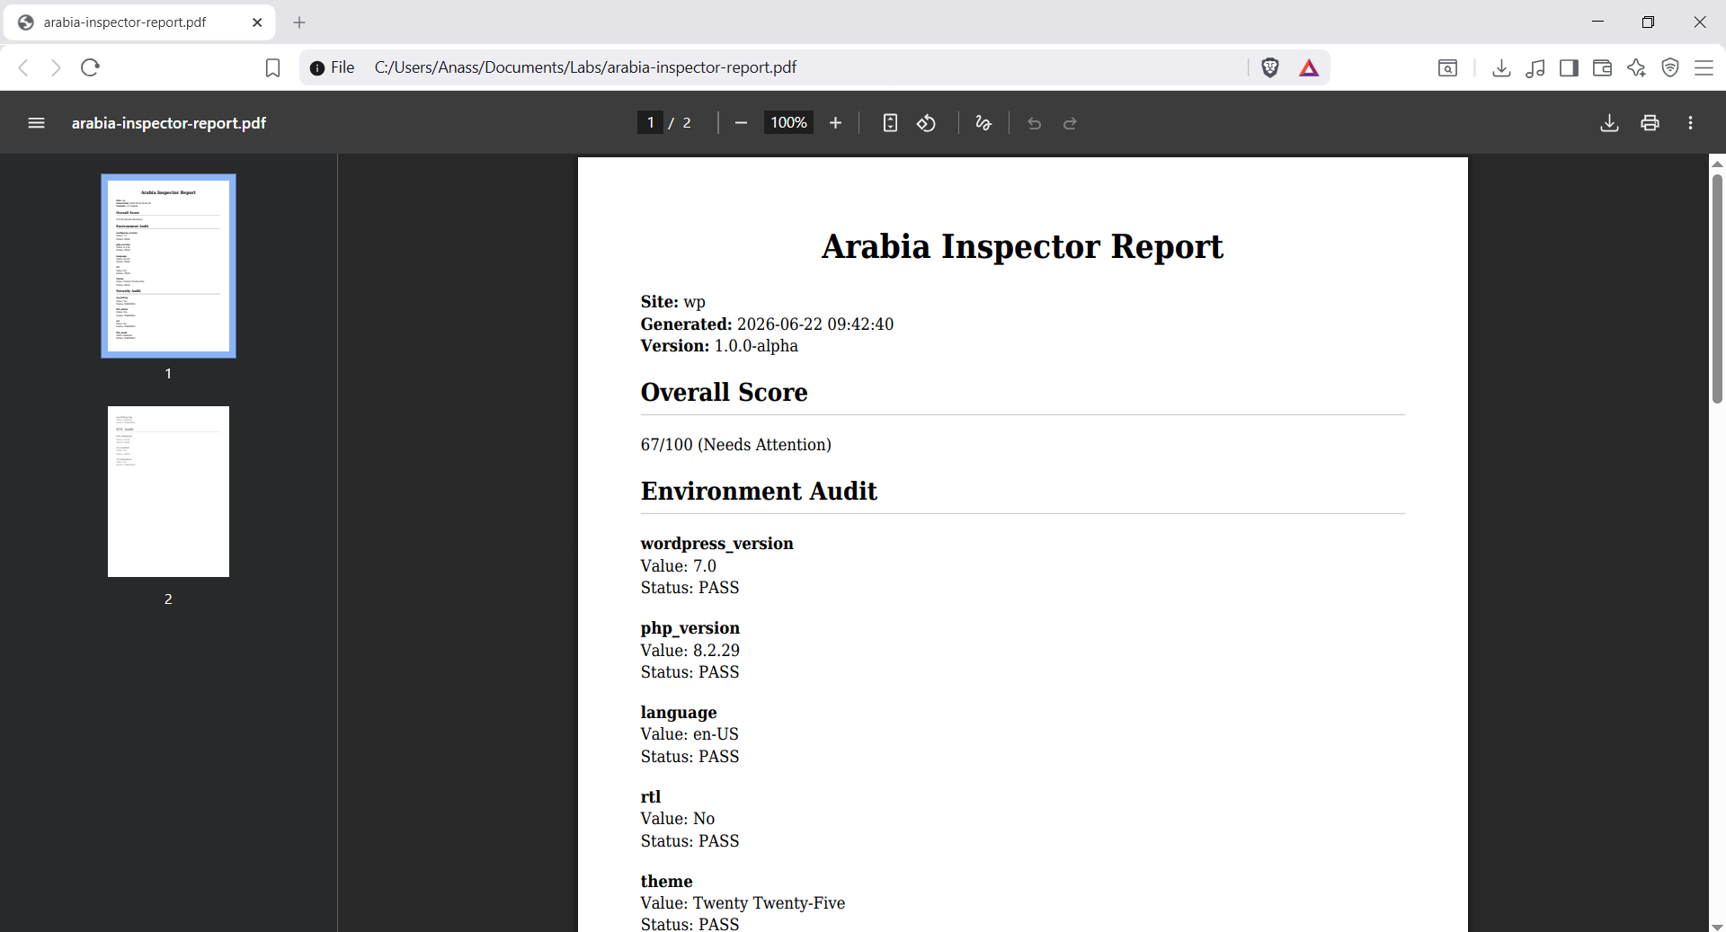Open the Brave Wallet icon
The image size is (1726, 932).
[x=1602, y=67]
